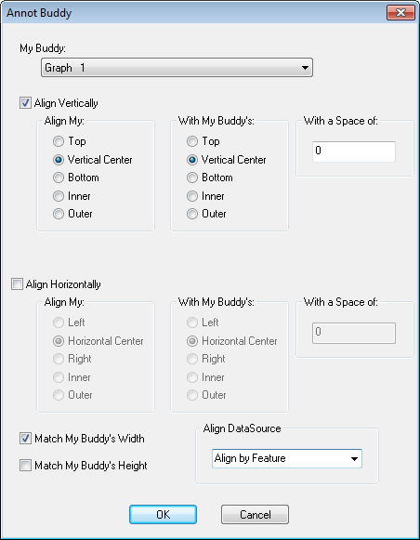
Task: Click the vertical With a Space of field
Action: pos(353,151)
